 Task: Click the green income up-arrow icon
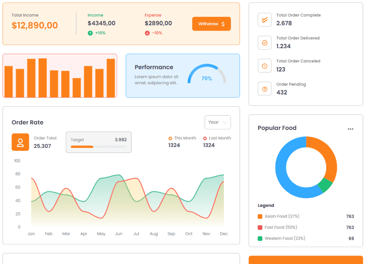pyautogui.click(x=90, y=33)
